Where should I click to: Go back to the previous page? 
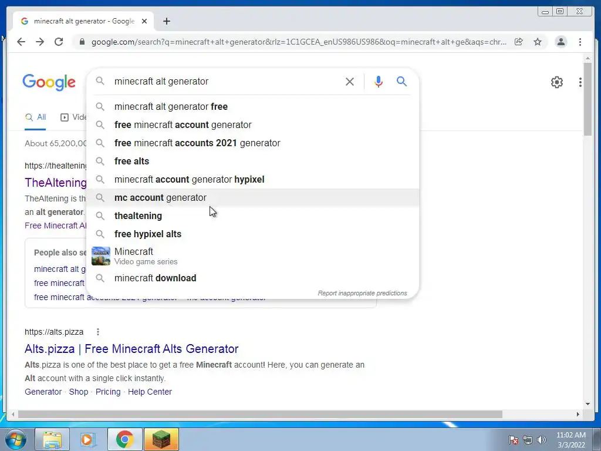tap(21, 42)
